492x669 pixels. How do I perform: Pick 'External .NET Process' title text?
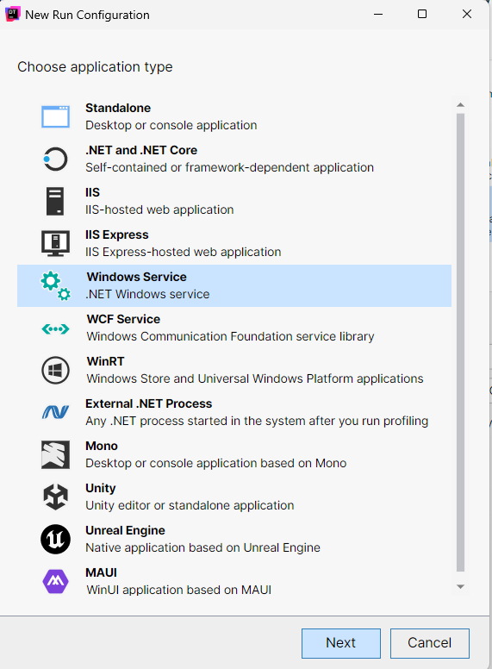[148, 403]
